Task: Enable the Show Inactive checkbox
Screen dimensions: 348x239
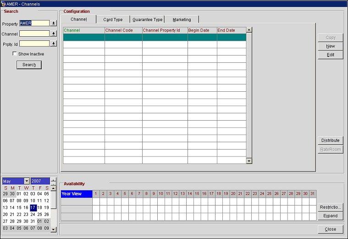Action: (x=15, y=54)
